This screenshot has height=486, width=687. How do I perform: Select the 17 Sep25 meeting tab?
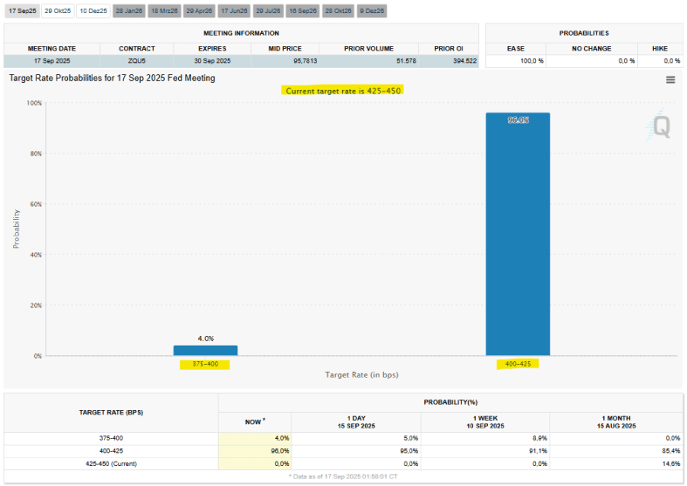(x=22, y=10)
